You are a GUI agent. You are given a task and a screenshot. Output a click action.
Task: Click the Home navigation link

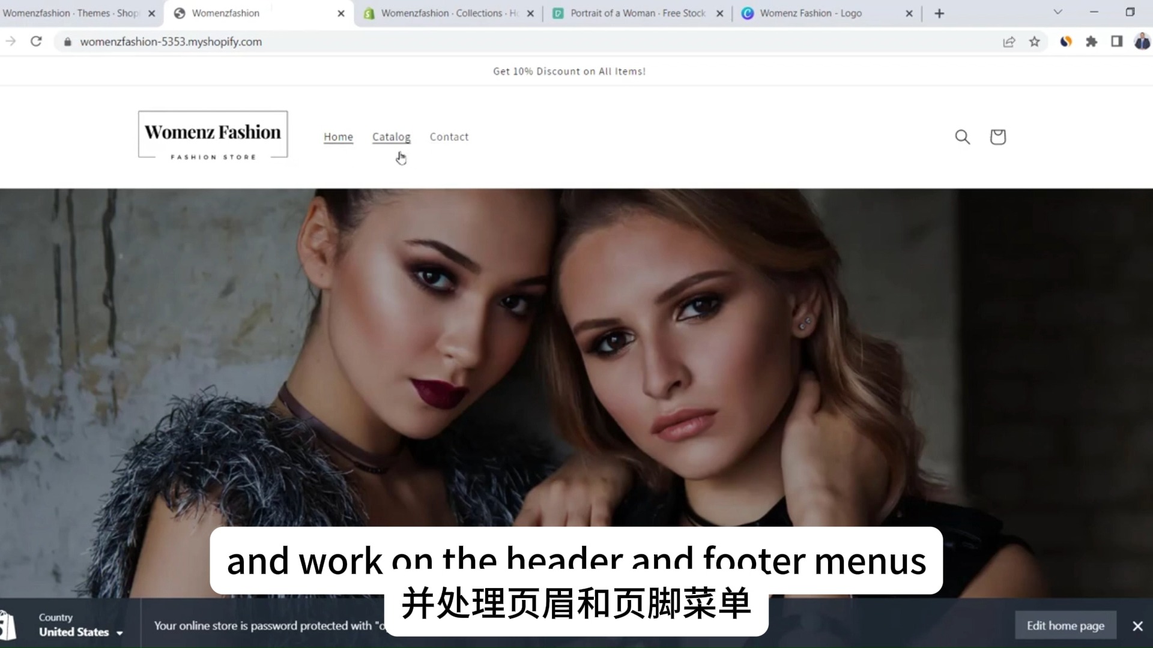[x=338, y=137]
